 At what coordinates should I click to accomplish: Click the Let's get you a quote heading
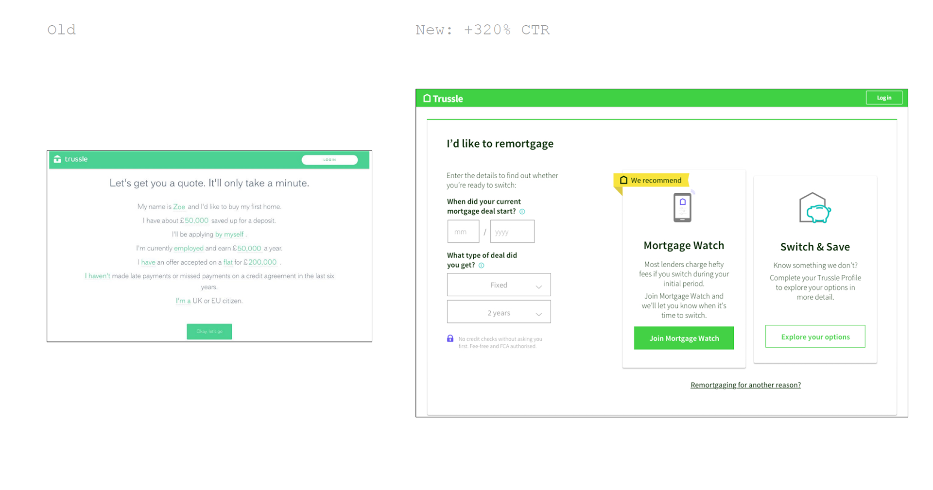click(x=209, y=183)
